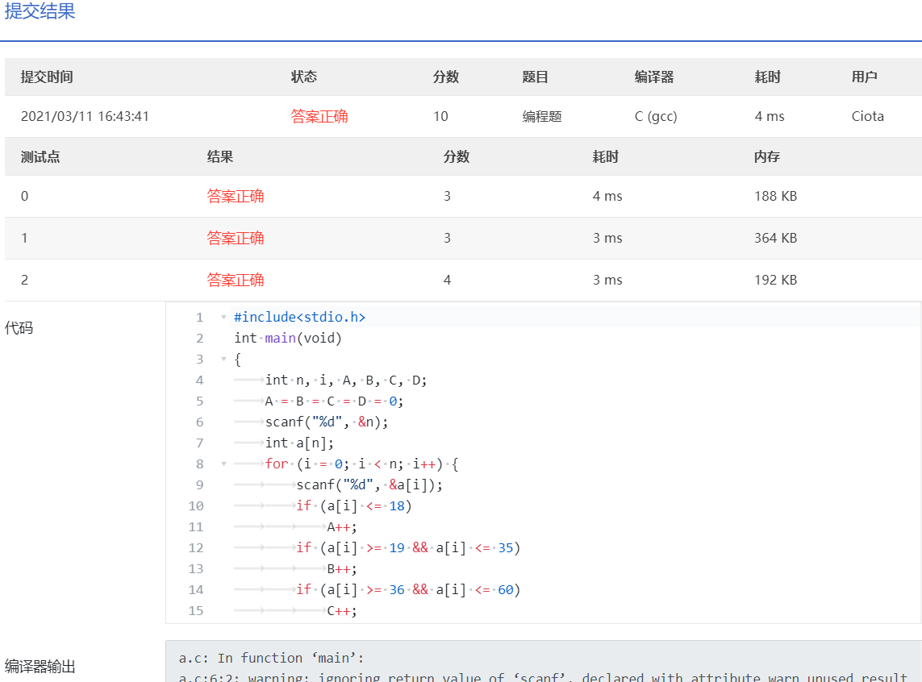
Task: Click the 编程题 problem type cell
Action: point(542,116)
